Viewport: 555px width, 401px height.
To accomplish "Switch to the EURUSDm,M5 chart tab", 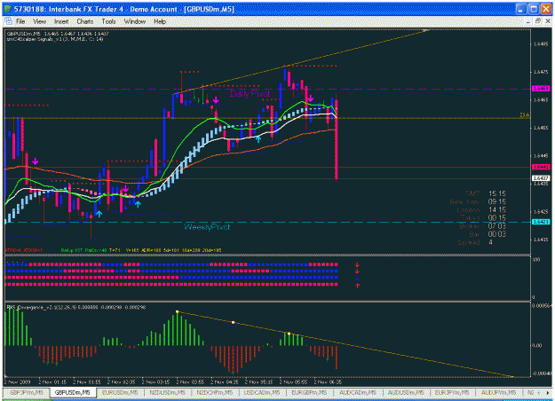I will pyautogui.click(x=120, y=392).
